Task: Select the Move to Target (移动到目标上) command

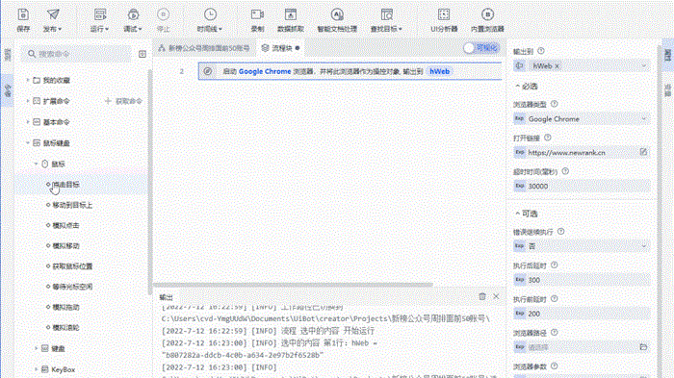Action: pos(72,205)
